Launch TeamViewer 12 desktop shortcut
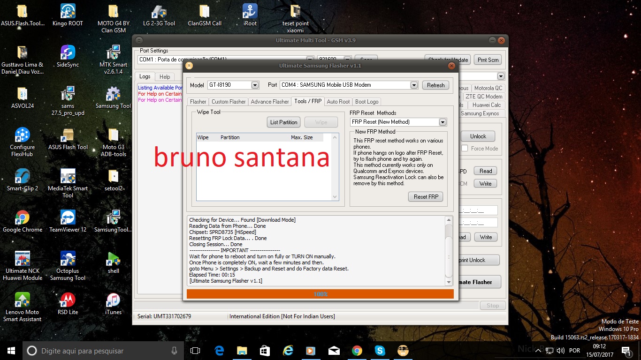Screen dimensions: 641x360 68,222
